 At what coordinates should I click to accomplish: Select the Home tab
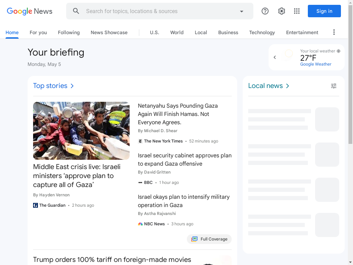pos(12,32)
